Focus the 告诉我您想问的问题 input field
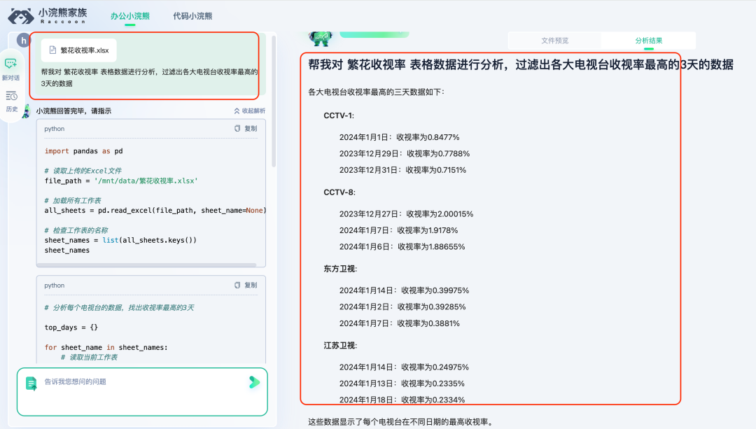756x429 pixels. pyautogui.click(x=142, y=392)
